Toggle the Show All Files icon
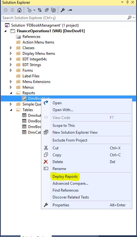 (x=53, y=10)
